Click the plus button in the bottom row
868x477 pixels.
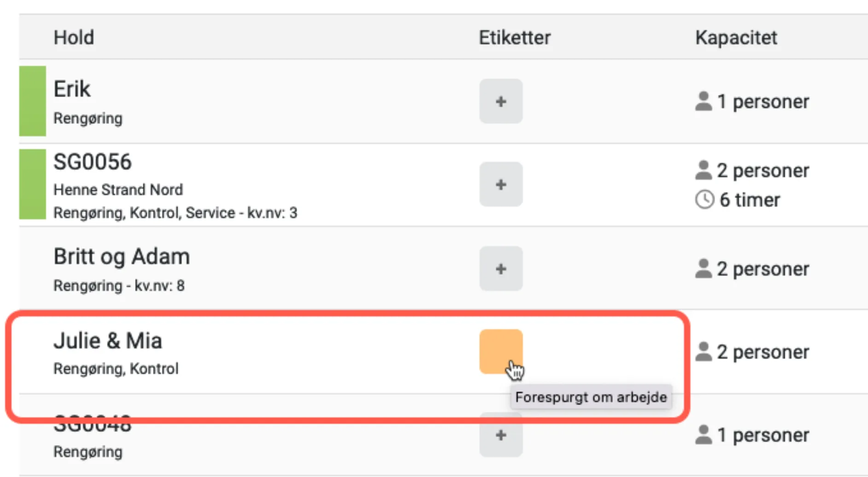tap(501, 435)
